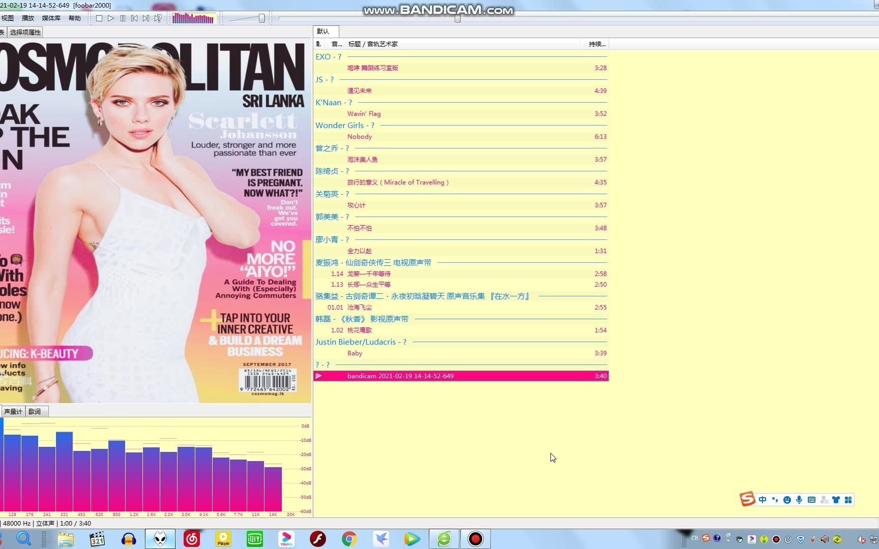Screen dimensions: 879x549
Task: Select the track 攻心计
Action: [461, 205]
